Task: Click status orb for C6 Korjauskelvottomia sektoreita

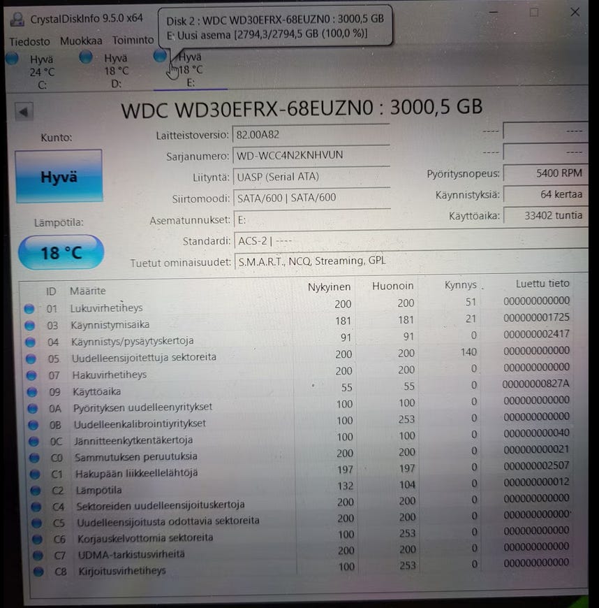Action: [37, 540]
